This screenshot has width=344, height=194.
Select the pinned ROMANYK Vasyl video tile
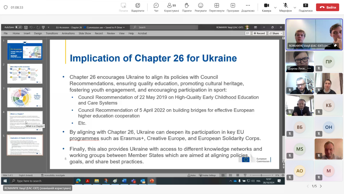pos(314,34)
